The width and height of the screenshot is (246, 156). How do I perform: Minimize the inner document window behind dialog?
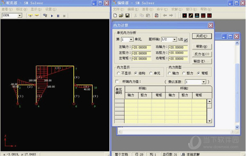[x=224, y=37]
